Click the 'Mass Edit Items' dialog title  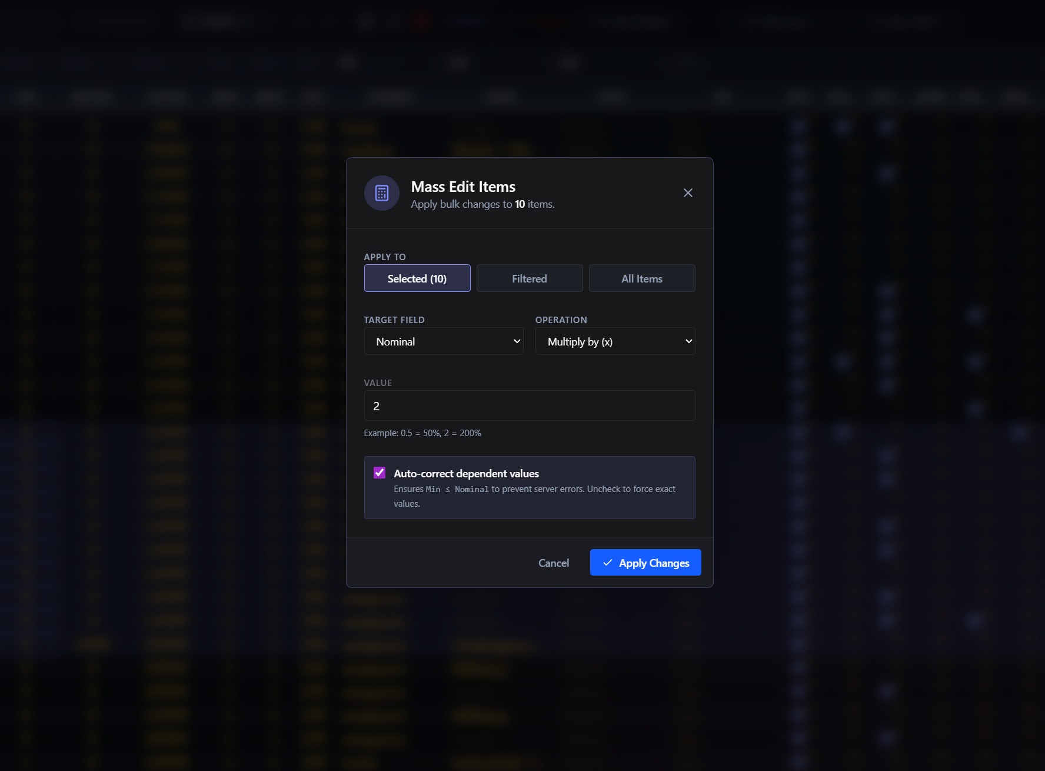point(463,187)
